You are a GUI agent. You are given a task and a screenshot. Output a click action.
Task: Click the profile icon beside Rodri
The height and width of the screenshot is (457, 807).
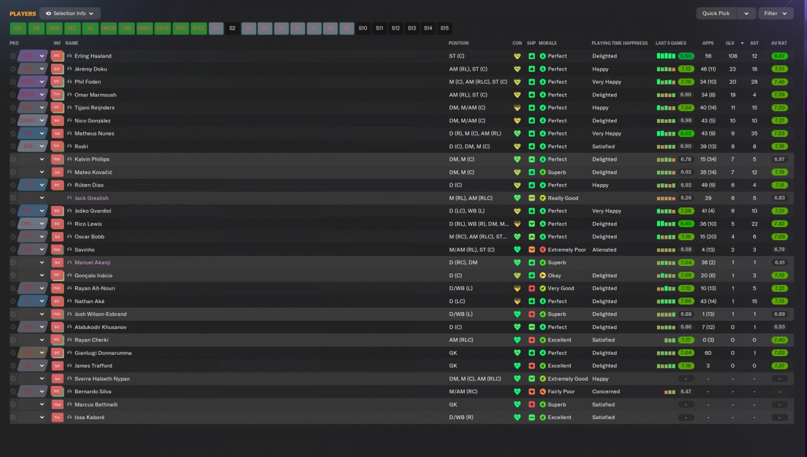(69, 146)
